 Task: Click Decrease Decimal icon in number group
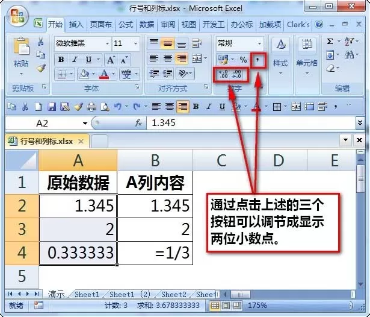(236, 74)
